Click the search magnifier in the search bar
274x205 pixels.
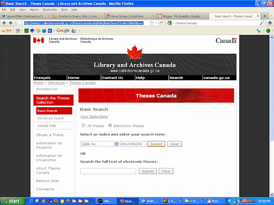click(x=262, y=23)
